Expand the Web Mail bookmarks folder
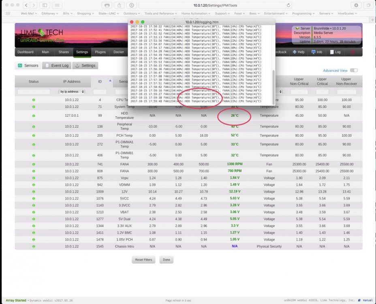This screenshot has height=304, width=376. click(29, 13)
